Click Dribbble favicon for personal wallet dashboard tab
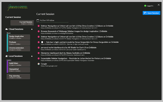The image size is (163, 102). (x=38, y=48)
